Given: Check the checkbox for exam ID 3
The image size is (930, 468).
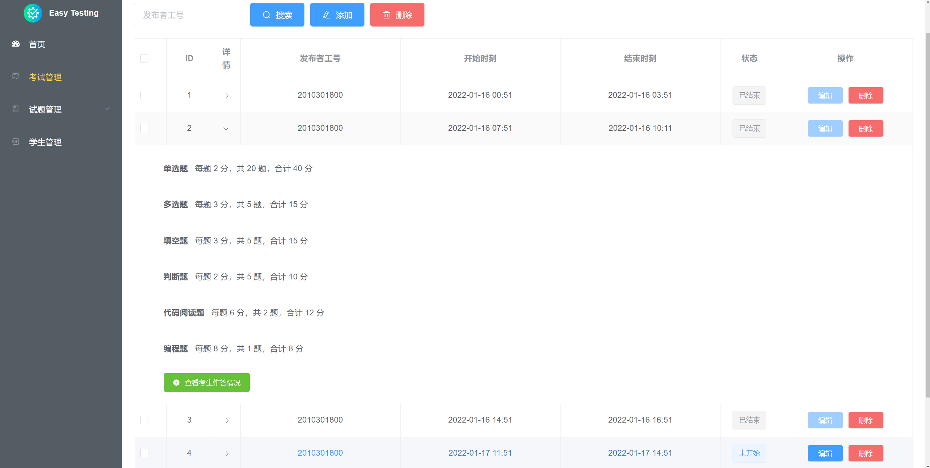Looking at the screenshot, I should (x=144, y=420).
